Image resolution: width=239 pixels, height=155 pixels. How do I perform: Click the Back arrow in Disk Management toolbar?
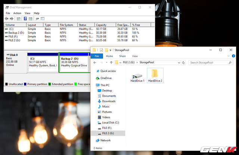click(x=7, y=18)
